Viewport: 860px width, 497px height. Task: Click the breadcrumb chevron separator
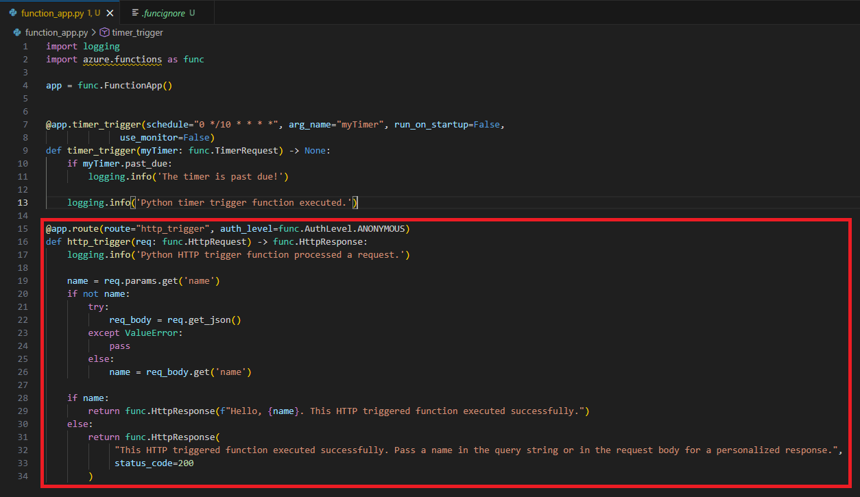point(94,32)
